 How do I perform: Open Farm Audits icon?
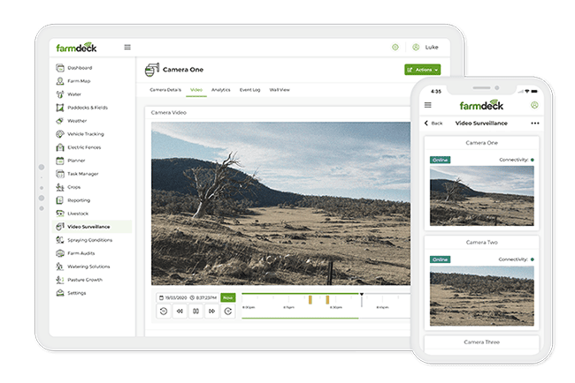click(60, 253)
